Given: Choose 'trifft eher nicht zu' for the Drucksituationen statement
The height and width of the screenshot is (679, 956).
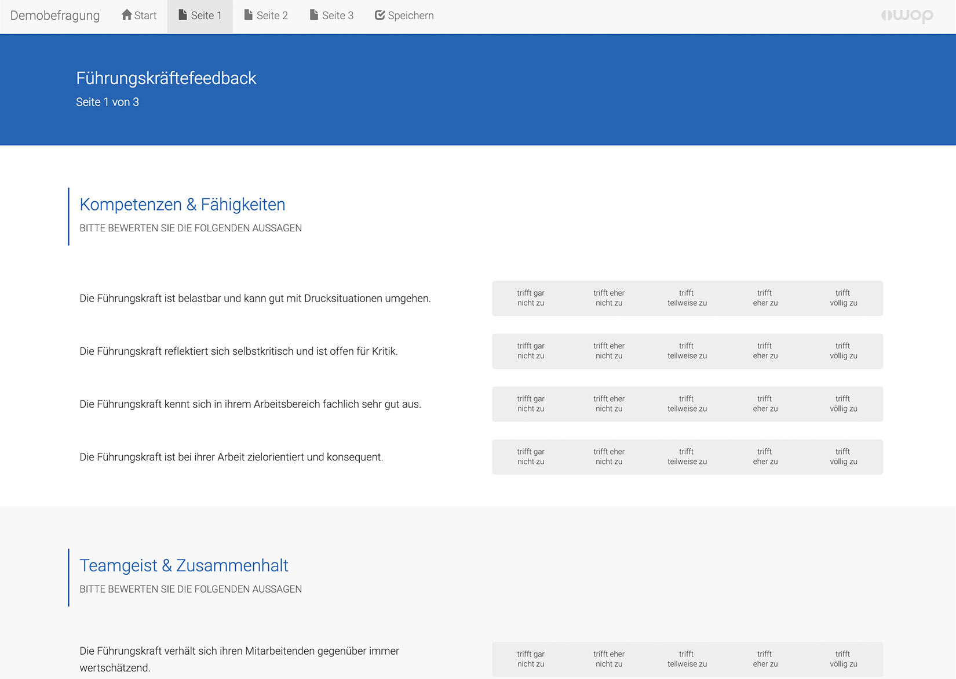Looking at the screenshot, I should click(x=608, y=298).
